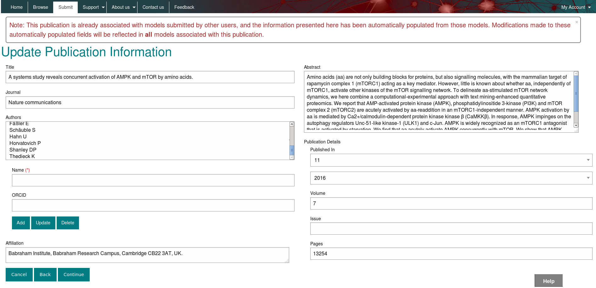The image size is (596, 288).
Task: Click the Abstract scrollbar up arrow
Action: pos(576,73)
